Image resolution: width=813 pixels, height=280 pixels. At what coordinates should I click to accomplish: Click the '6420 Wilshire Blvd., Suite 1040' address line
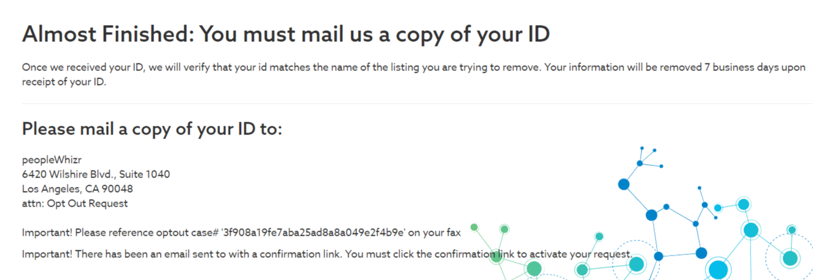[96, 174]
